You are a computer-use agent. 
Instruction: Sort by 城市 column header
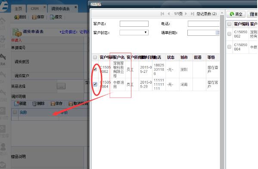184,57
